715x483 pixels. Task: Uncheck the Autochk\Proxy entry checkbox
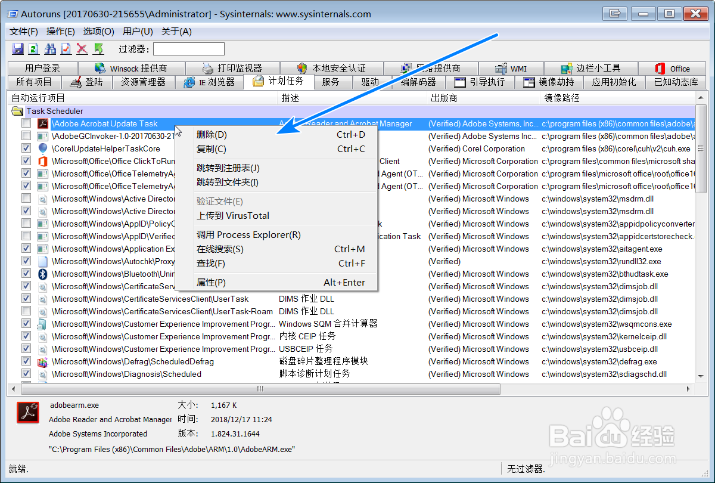tap(26, 261)
